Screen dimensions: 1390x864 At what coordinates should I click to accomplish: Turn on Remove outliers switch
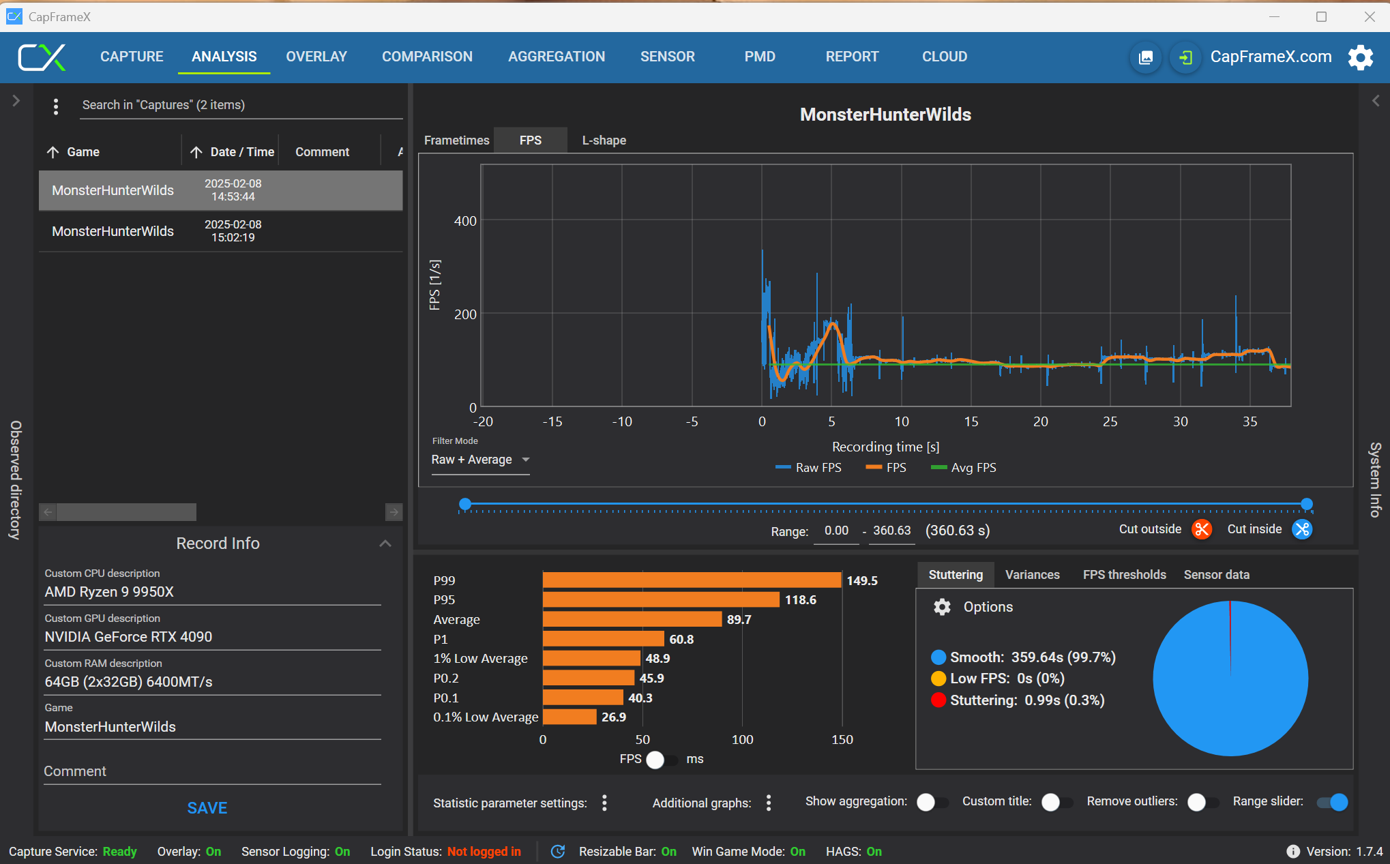1202,802
